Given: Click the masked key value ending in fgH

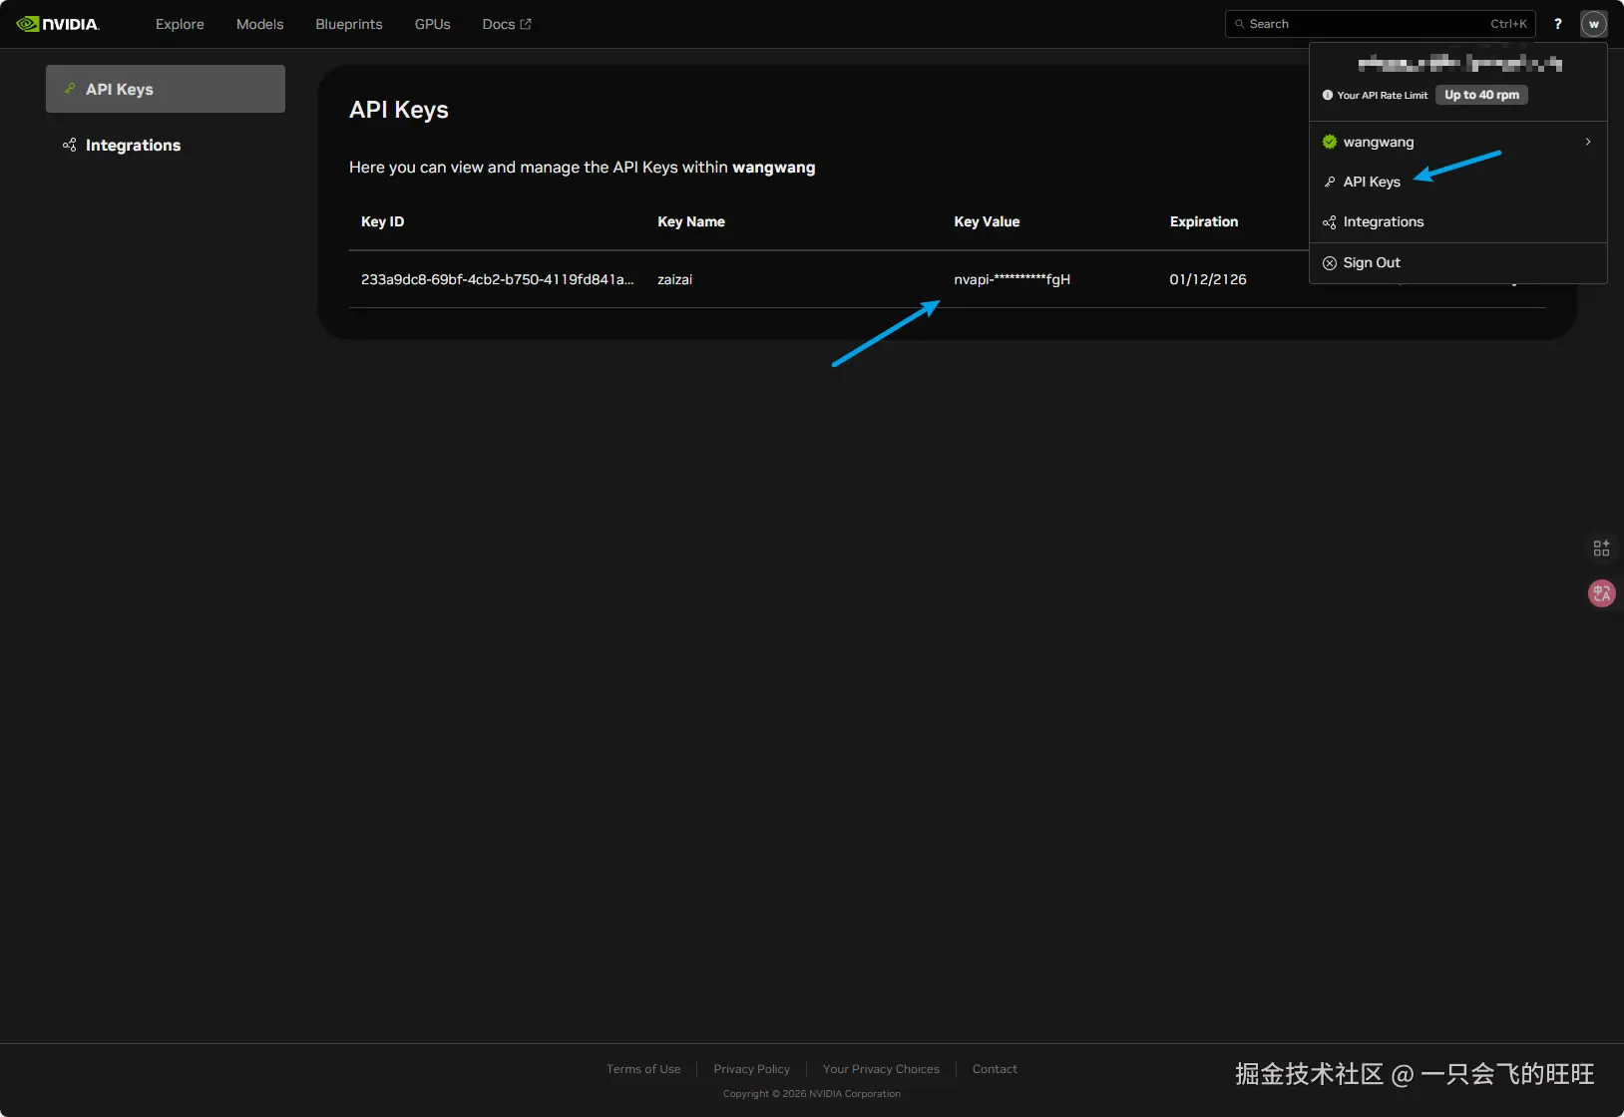Looking at the screenshot, I should (1013, 279).
